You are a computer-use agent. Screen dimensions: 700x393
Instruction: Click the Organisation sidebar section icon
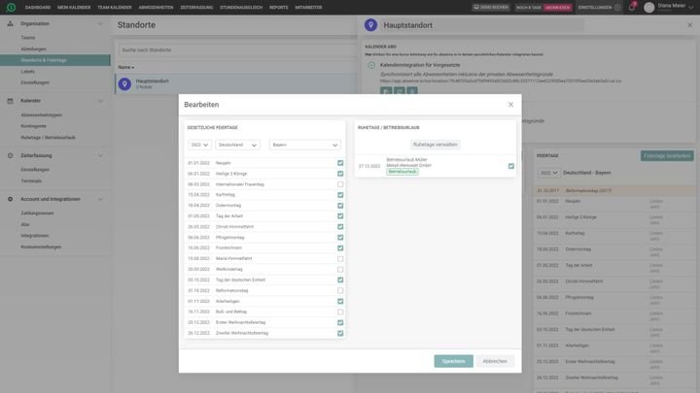click(x=10, y=23)
